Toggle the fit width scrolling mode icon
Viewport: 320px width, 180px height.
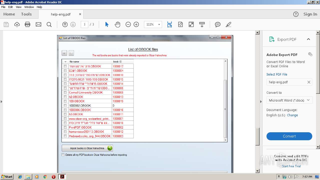click(169, 24)
